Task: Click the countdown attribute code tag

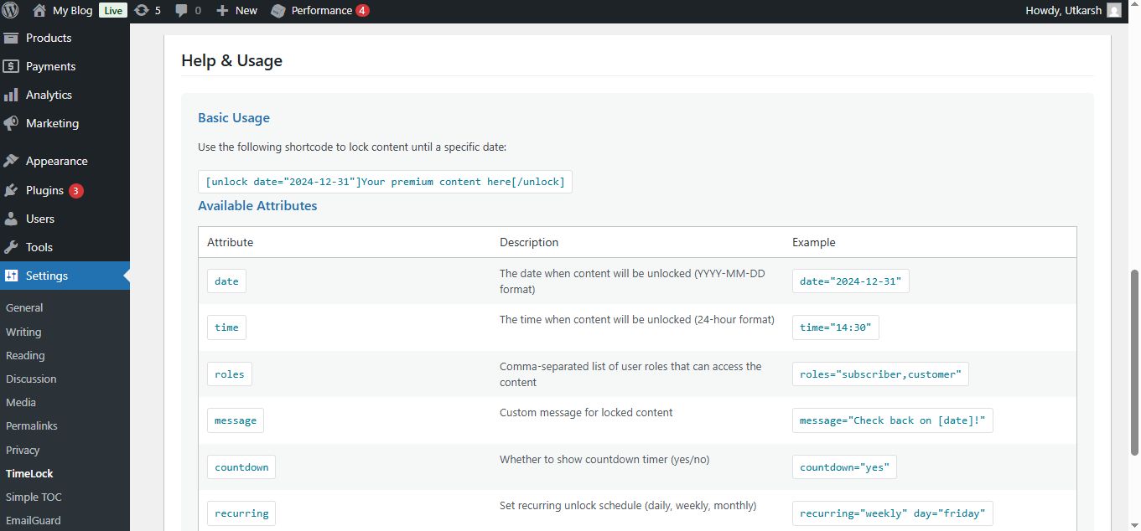Action: pyautogui.click(x=241, y=467)
